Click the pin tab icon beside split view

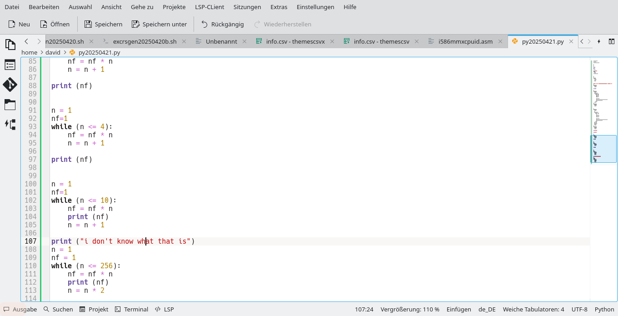tap(599, 41)
